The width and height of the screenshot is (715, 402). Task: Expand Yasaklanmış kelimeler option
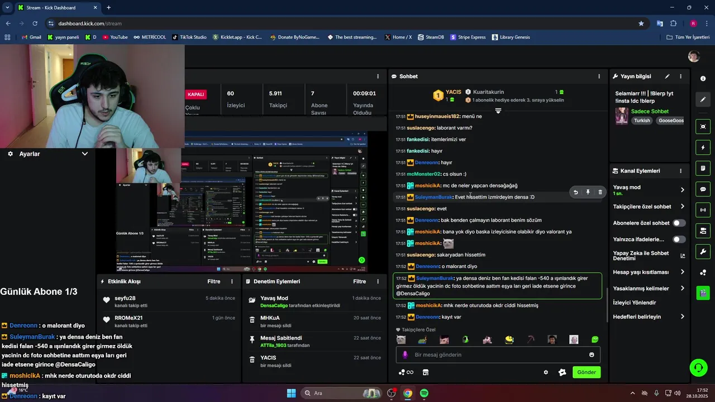tap(682, 289)
